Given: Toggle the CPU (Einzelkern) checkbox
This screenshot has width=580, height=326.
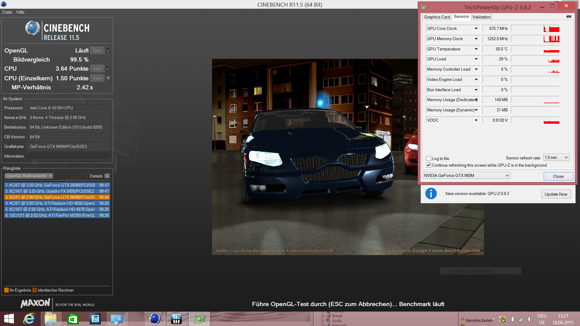Looking at the screenshot, I should pos(108,78).
